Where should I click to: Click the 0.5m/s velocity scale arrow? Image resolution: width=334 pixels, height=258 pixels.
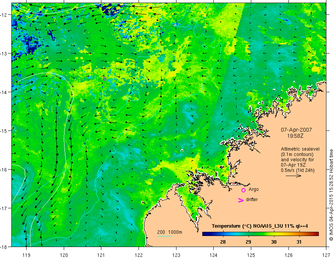(x=293, y=176)
